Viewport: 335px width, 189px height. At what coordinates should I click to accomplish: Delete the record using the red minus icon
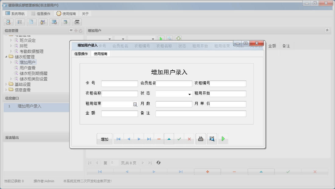pos(158,139)
